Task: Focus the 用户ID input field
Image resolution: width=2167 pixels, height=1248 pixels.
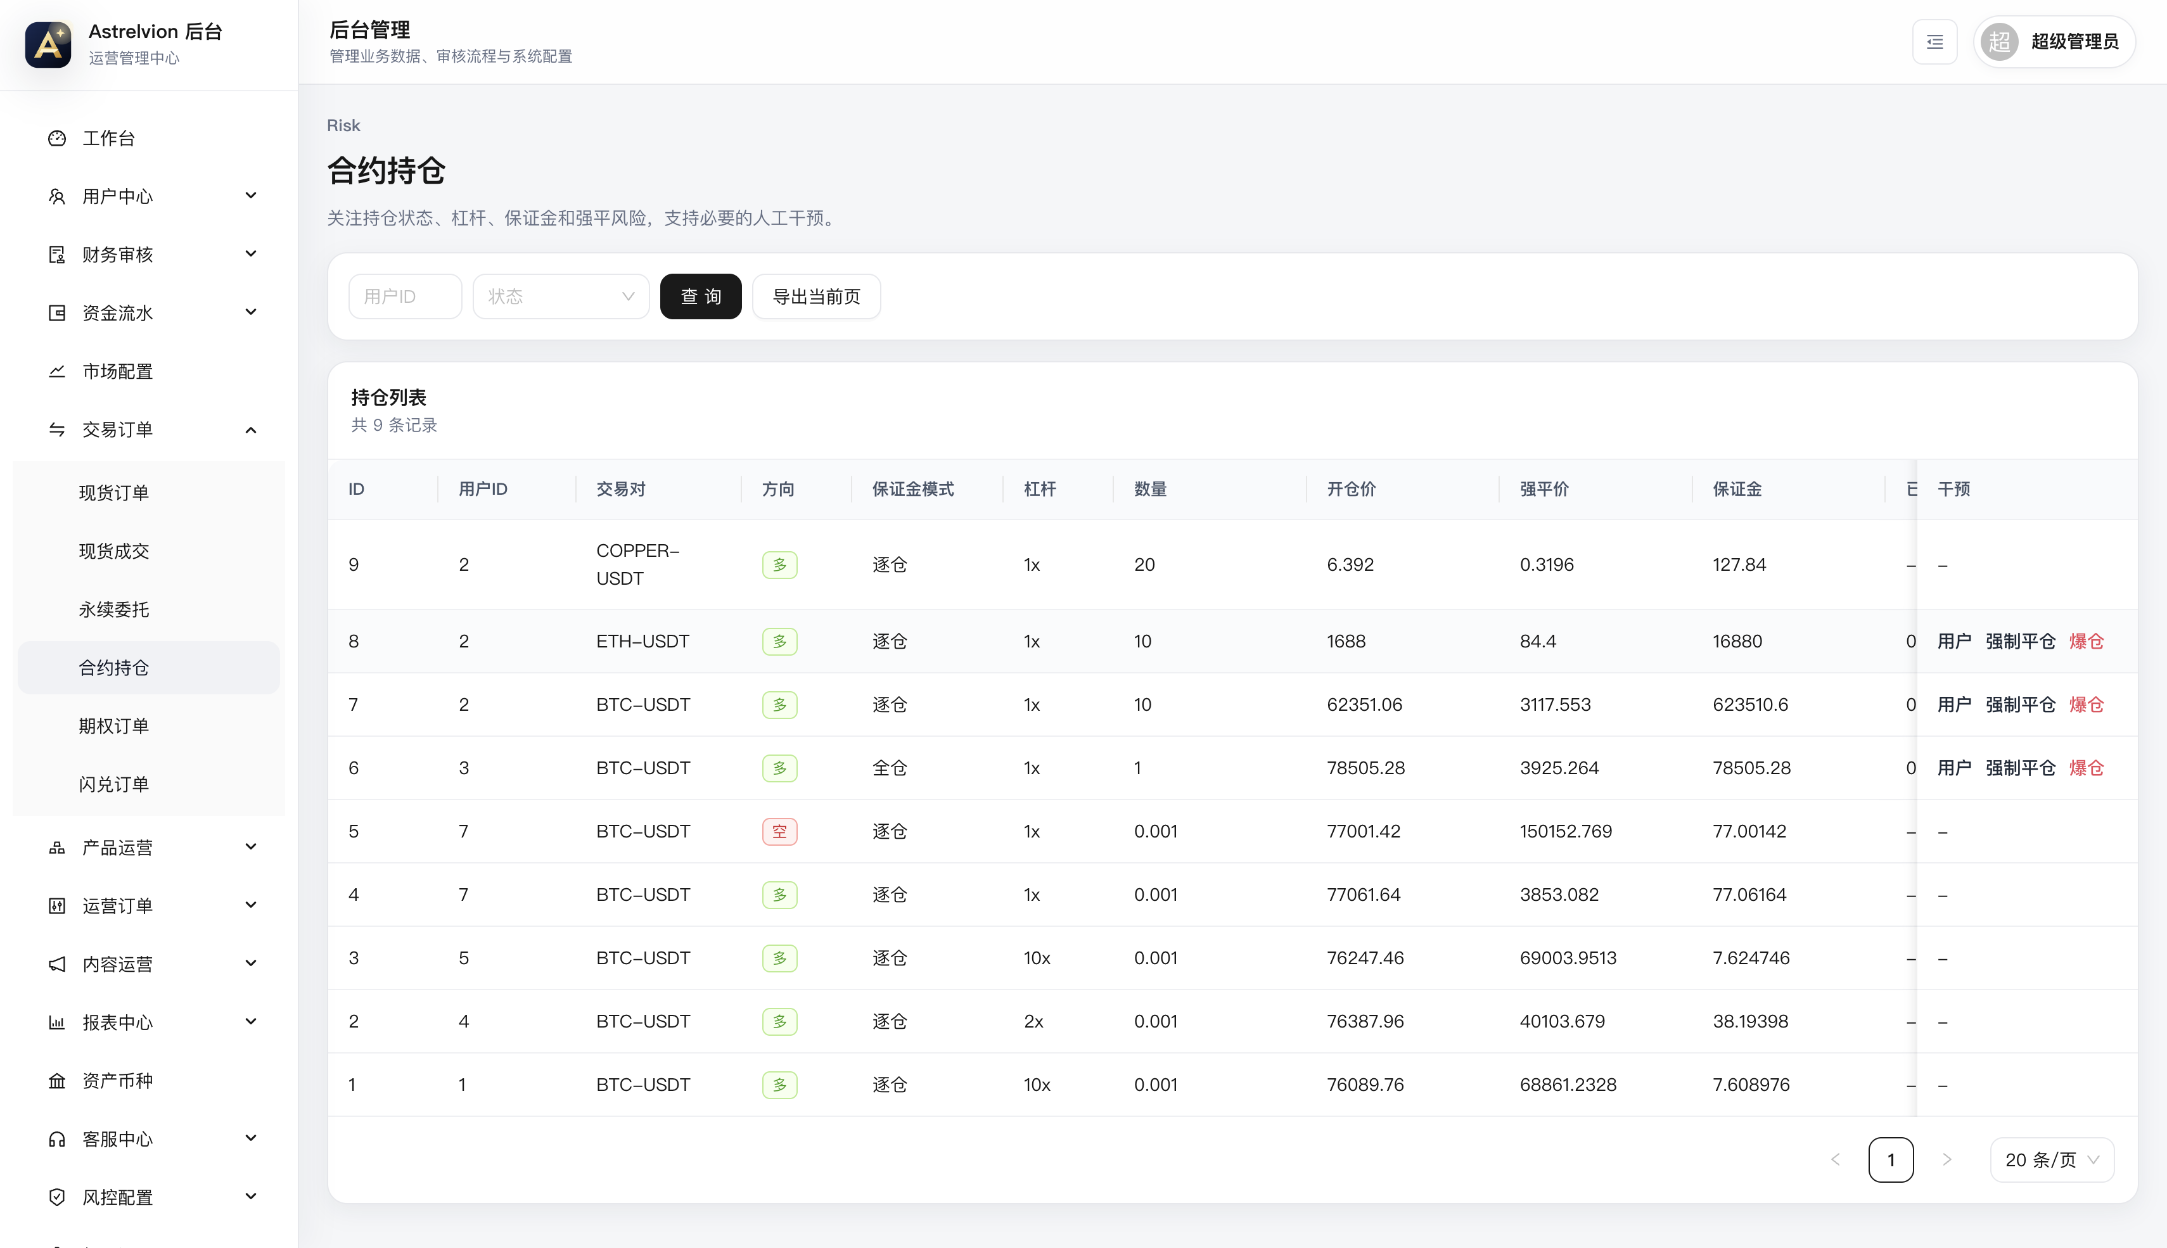Action: point(405,296)
